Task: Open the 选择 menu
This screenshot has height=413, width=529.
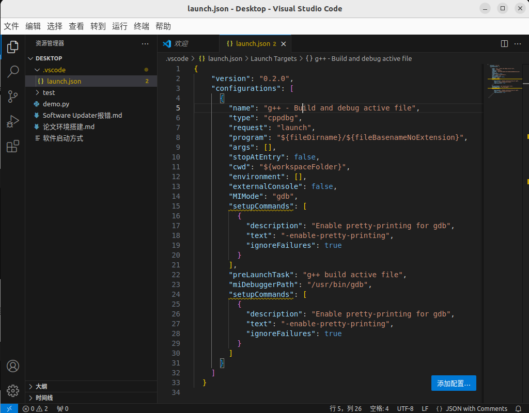Action: tap(55, 26)
